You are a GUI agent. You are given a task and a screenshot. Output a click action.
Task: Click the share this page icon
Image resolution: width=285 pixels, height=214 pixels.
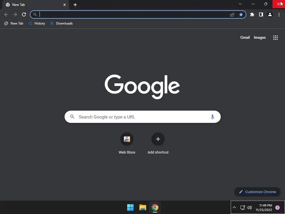[232, 14]
